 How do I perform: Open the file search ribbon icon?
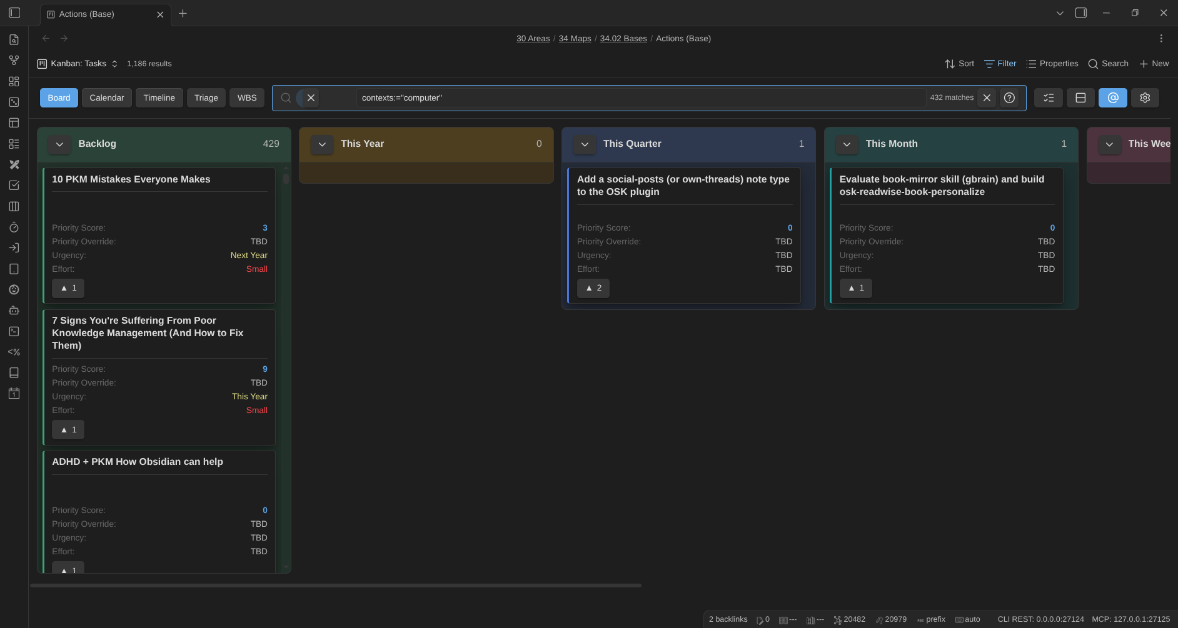tap(14, 40)
